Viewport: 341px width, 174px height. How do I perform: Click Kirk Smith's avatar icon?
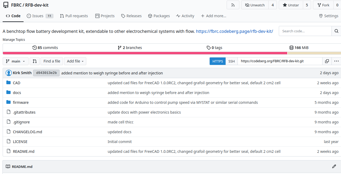click(9, 73)
